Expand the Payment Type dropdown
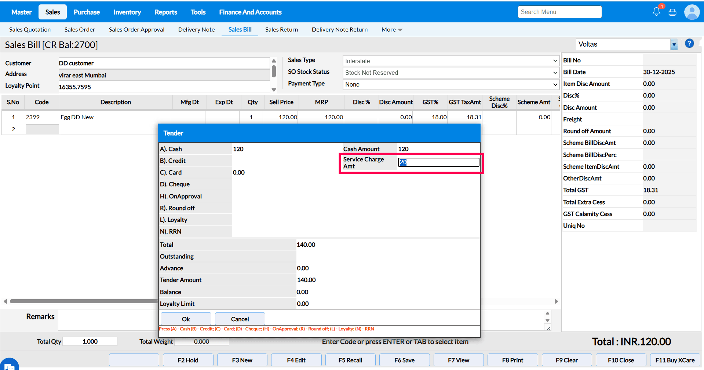This screenshot has width=704, height=370. pyautogui.click(x=555, y=84)
